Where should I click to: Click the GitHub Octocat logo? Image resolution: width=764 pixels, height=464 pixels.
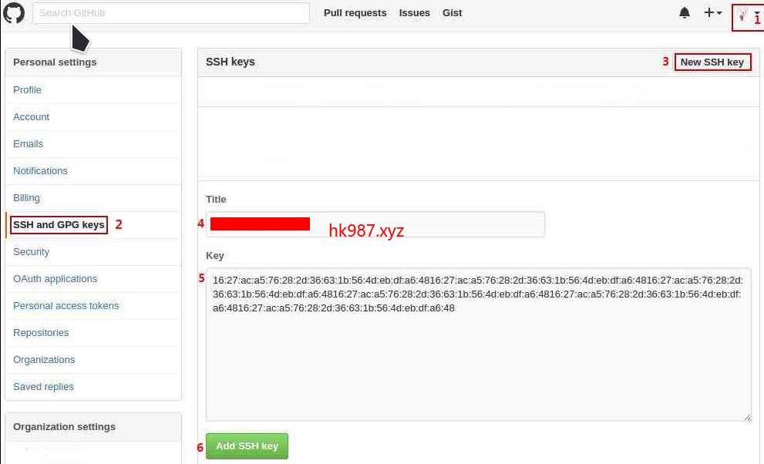[x=14, y=12]
